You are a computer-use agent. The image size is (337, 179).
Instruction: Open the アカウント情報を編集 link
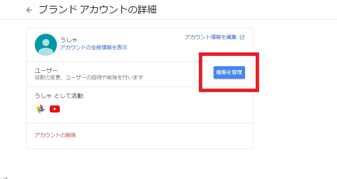(x=211, y=37)
